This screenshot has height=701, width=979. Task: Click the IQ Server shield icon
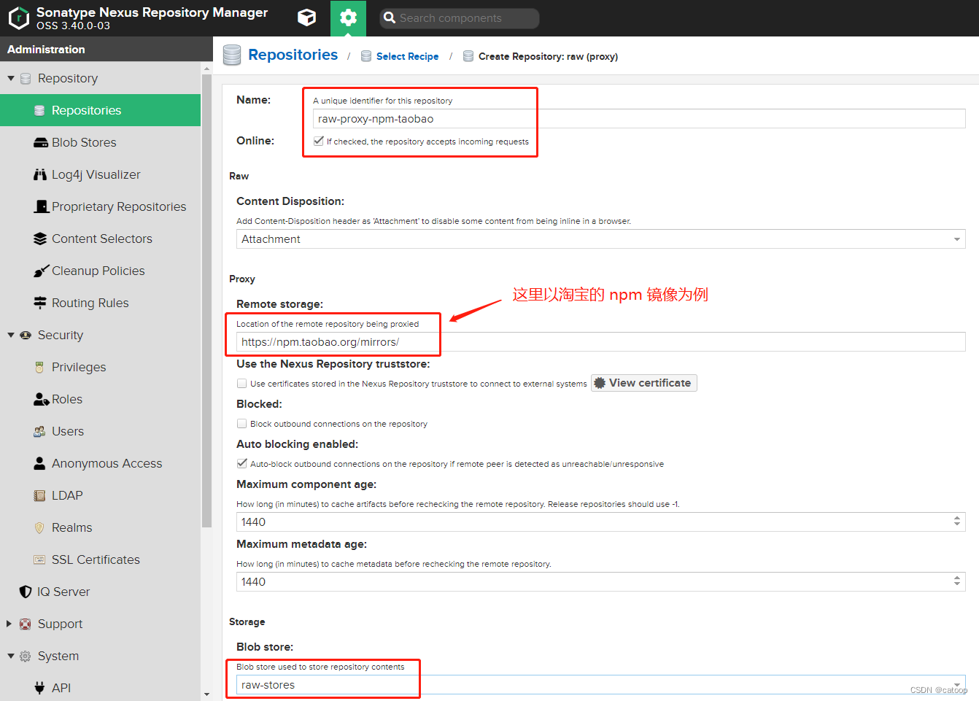click(x=26, y=592)
